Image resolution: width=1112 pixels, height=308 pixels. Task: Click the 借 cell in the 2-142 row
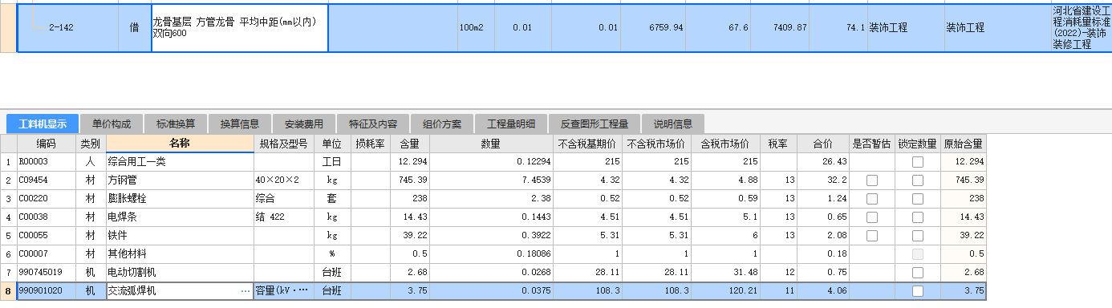point(134,27)
